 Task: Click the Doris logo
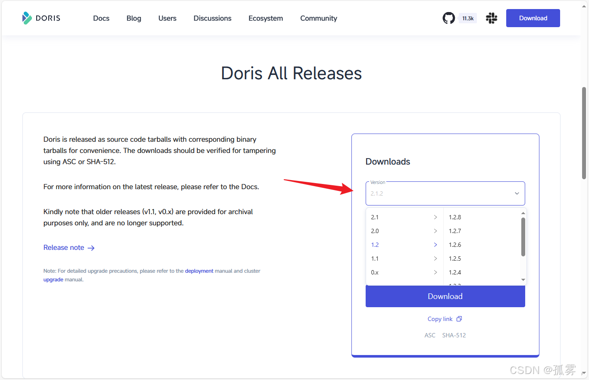(41, 18)
